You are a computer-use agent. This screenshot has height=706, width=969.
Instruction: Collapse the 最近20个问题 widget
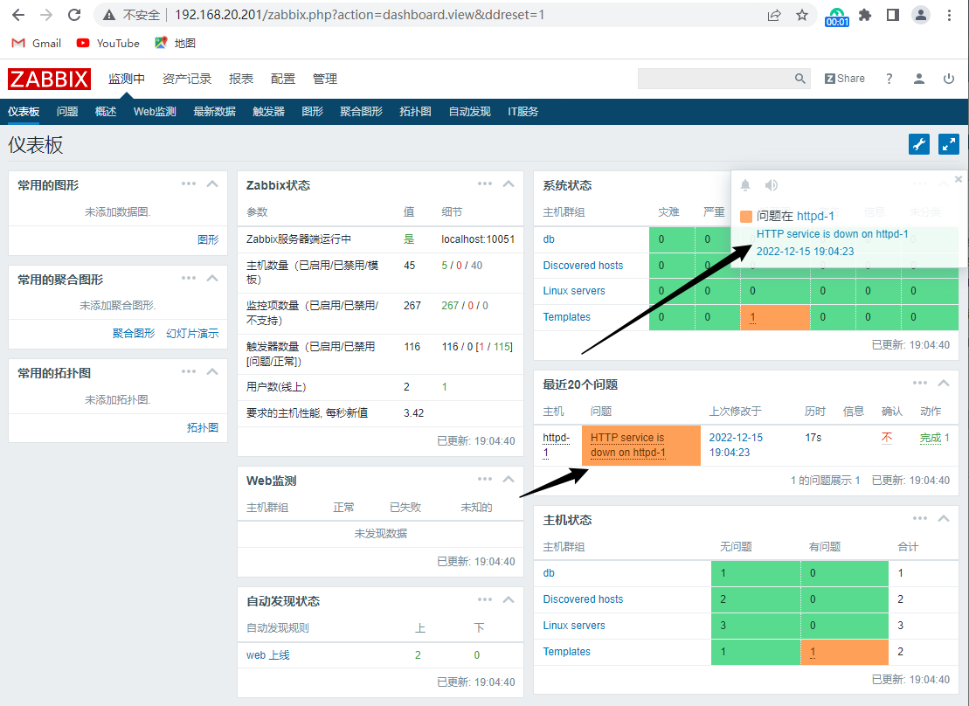coord(944,384)
